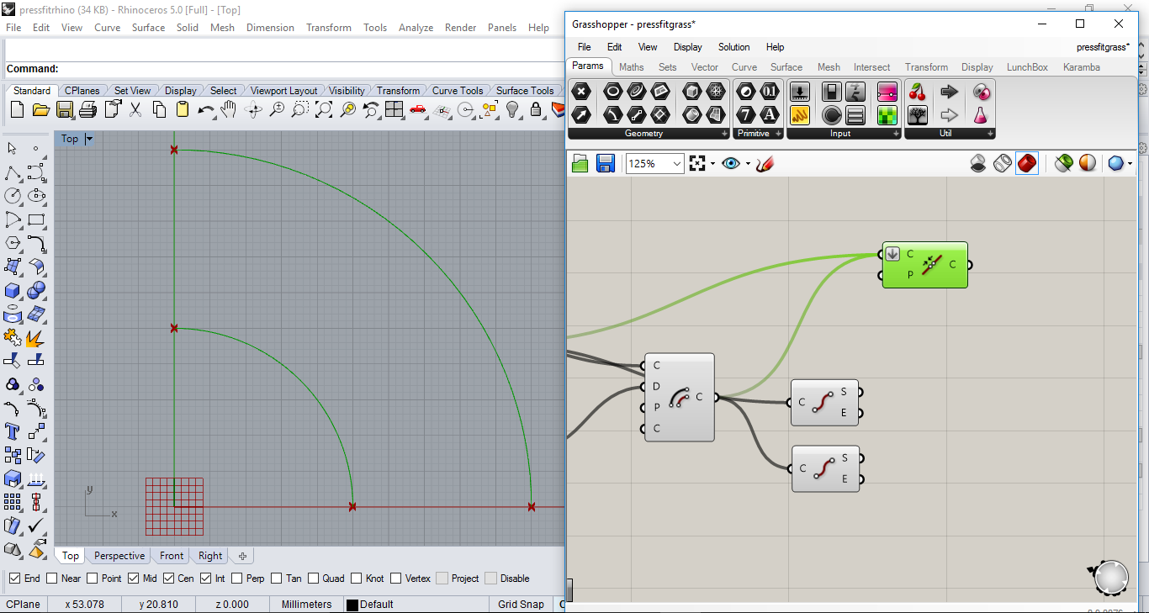Open file via the folder icon in Rhino
1149x613 pixels.
pos(40,109)
